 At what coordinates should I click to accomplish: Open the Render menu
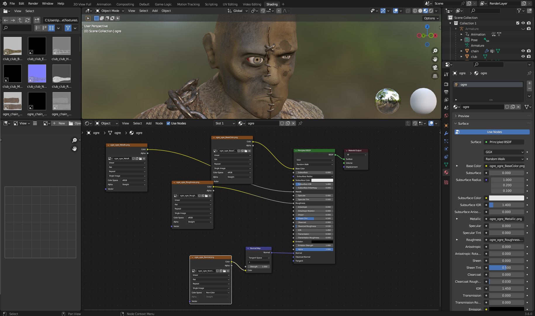[x=33, y=4]
